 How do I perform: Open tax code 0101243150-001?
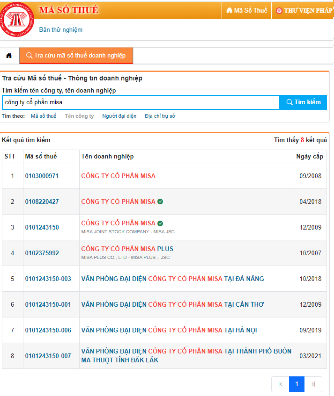point(48,304)
